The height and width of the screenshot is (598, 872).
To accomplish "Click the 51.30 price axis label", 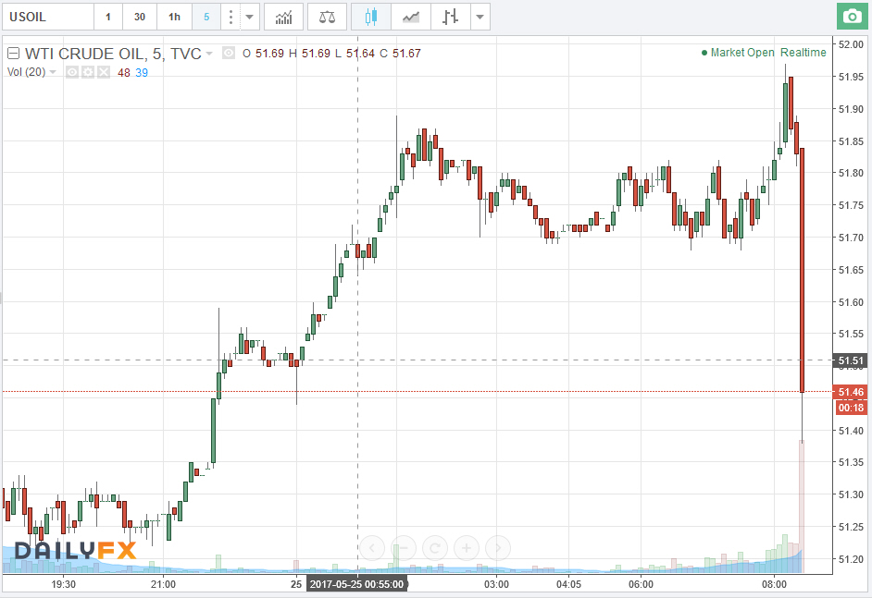I will 851,494.
